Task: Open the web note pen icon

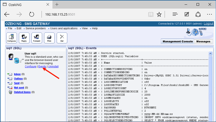Action: (x=187, y=14)
